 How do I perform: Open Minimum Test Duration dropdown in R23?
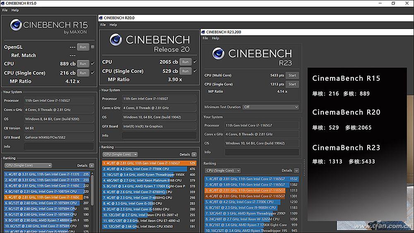click(x=271, y=107)
